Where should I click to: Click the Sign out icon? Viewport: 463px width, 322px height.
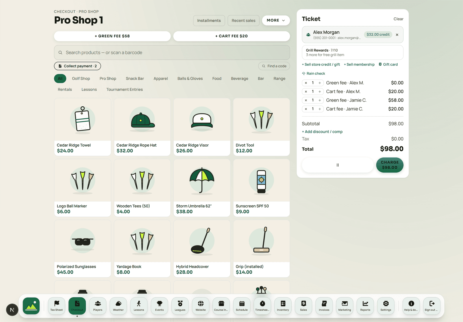(x=432, y=306)
